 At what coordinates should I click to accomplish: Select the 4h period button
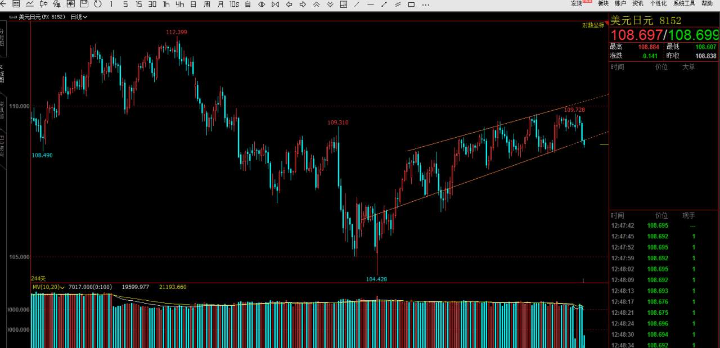(x=179, y=4)
